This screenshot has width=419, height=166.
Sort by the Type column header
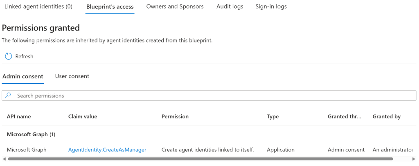click(273, 117)
